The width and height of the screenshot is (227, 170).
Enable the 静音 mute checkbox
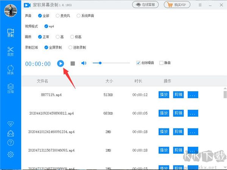162,63
